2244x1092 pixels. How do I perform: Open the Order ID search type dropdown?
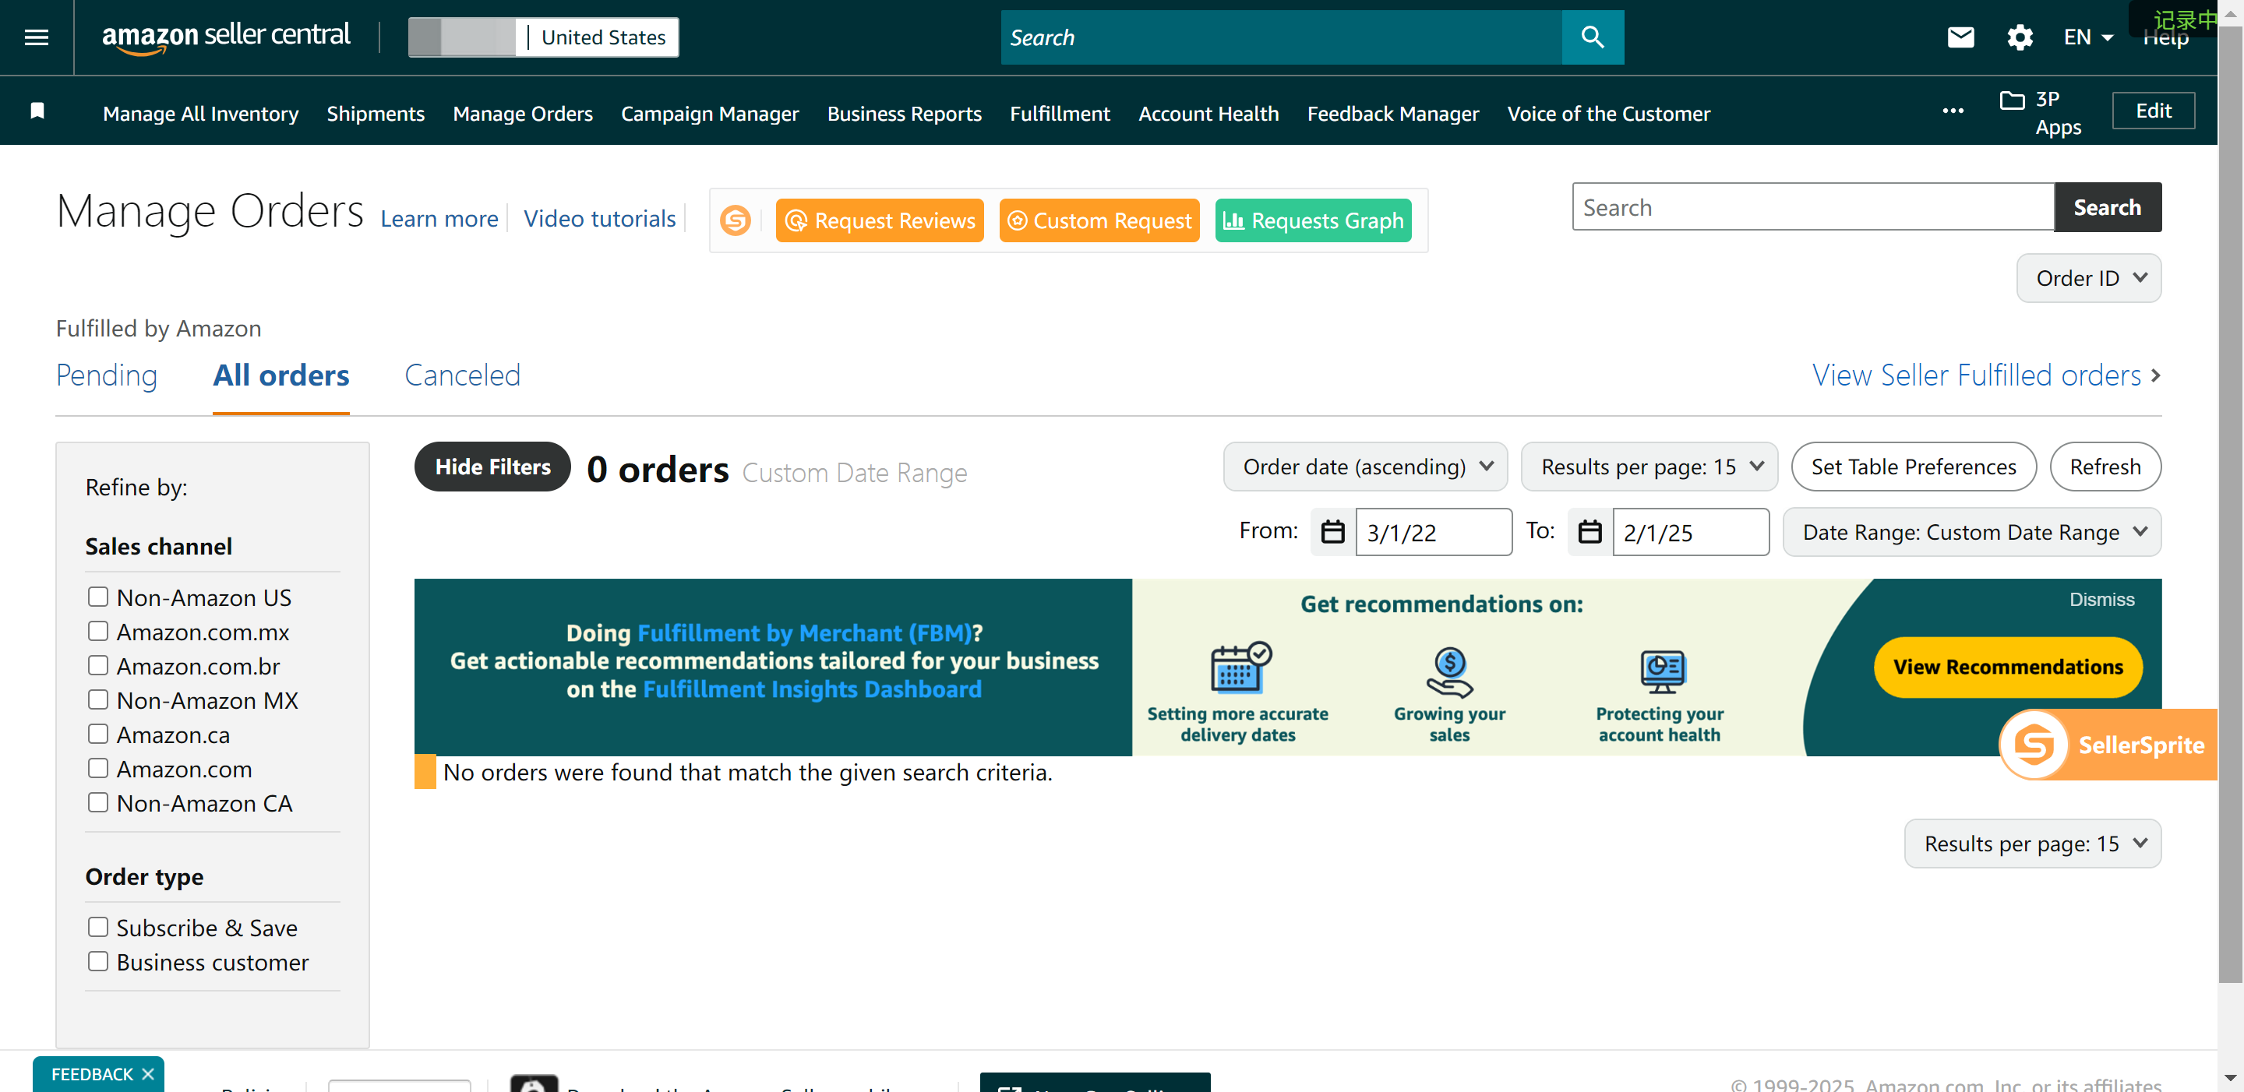click(x=2088, y=279)
